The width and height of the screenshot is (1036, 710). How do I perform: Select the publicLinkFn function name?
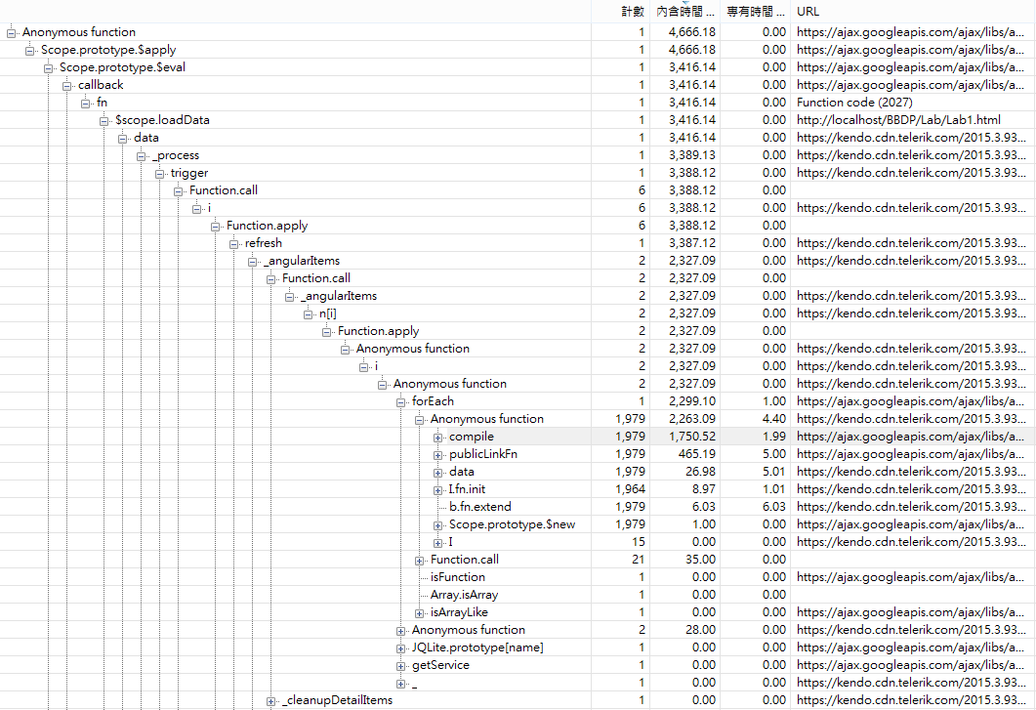tap(483, 454)
